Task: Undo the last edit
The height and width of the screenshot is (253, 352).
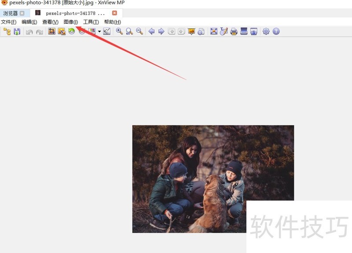Action: pyautogui.click(x=29, y=32)
